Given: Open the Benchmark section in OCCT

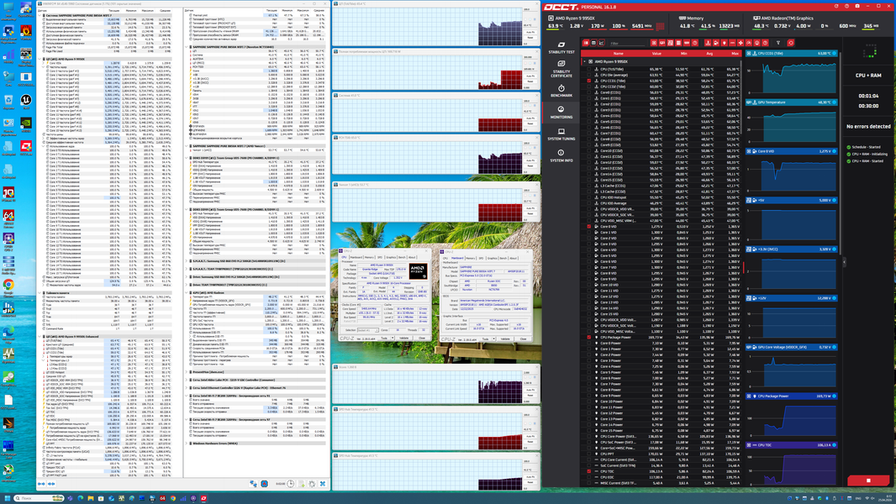Looking at the screenshot, I should (561, 91).
